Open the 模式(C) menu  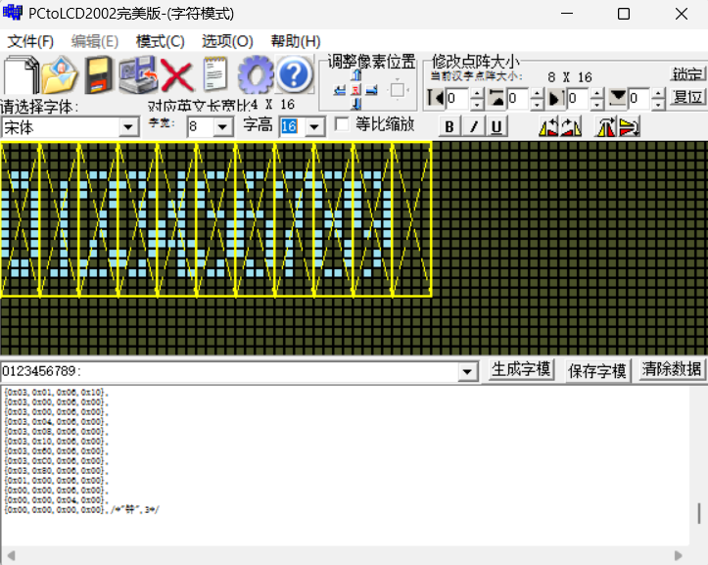click(x=161, y=41)
